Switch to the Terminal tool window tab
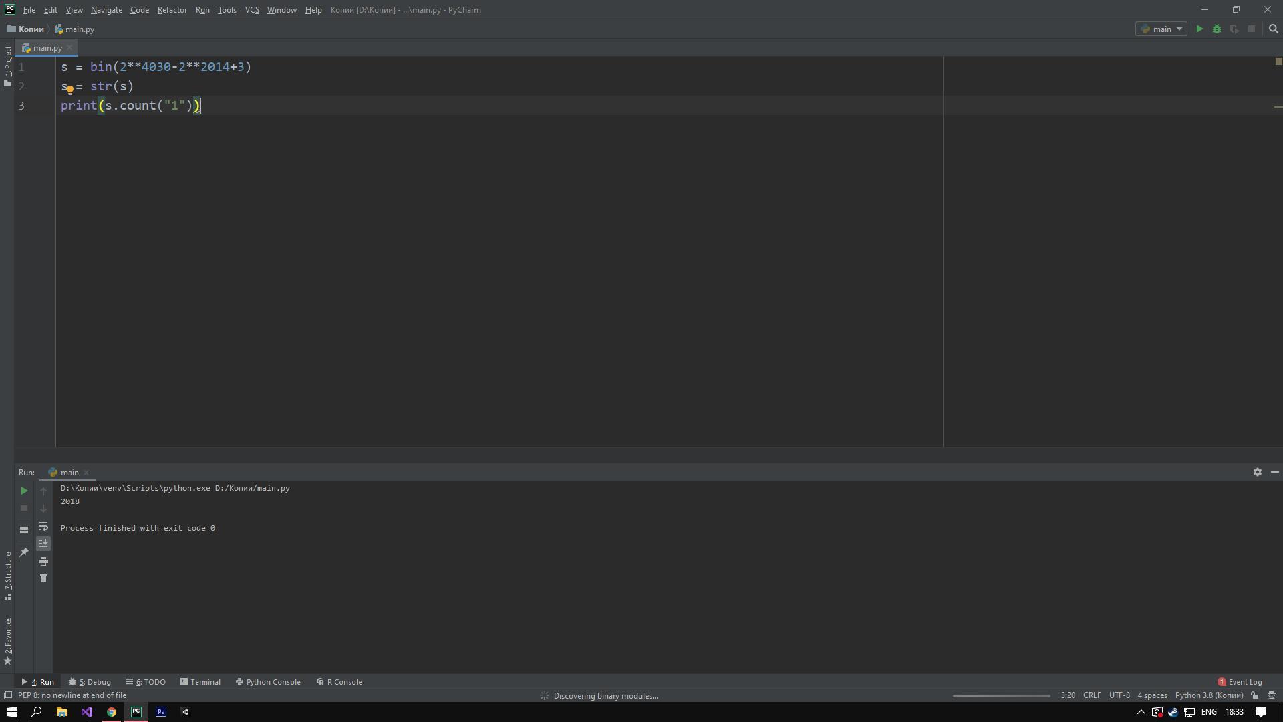1283x722 pixels. [x=200, y=682]
